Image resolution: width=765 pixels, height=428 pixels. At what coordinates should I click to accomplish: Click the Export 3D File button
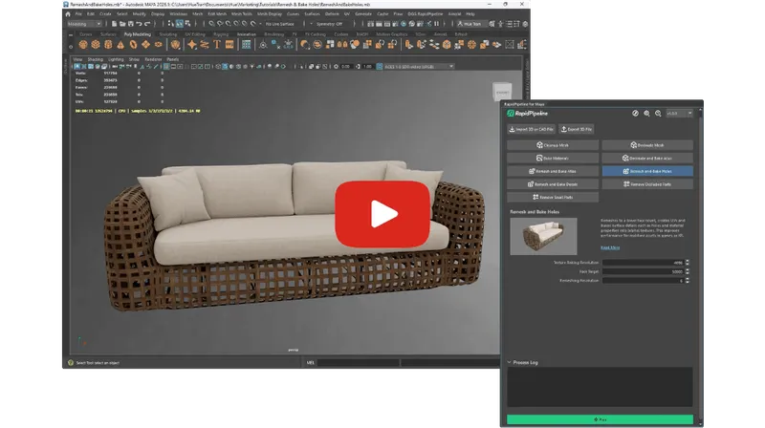(577, 129)
